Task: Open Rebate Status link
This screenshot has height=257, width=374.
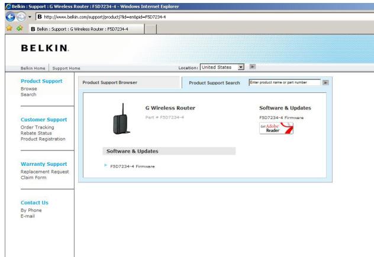Action: click(x=36, y=133)
